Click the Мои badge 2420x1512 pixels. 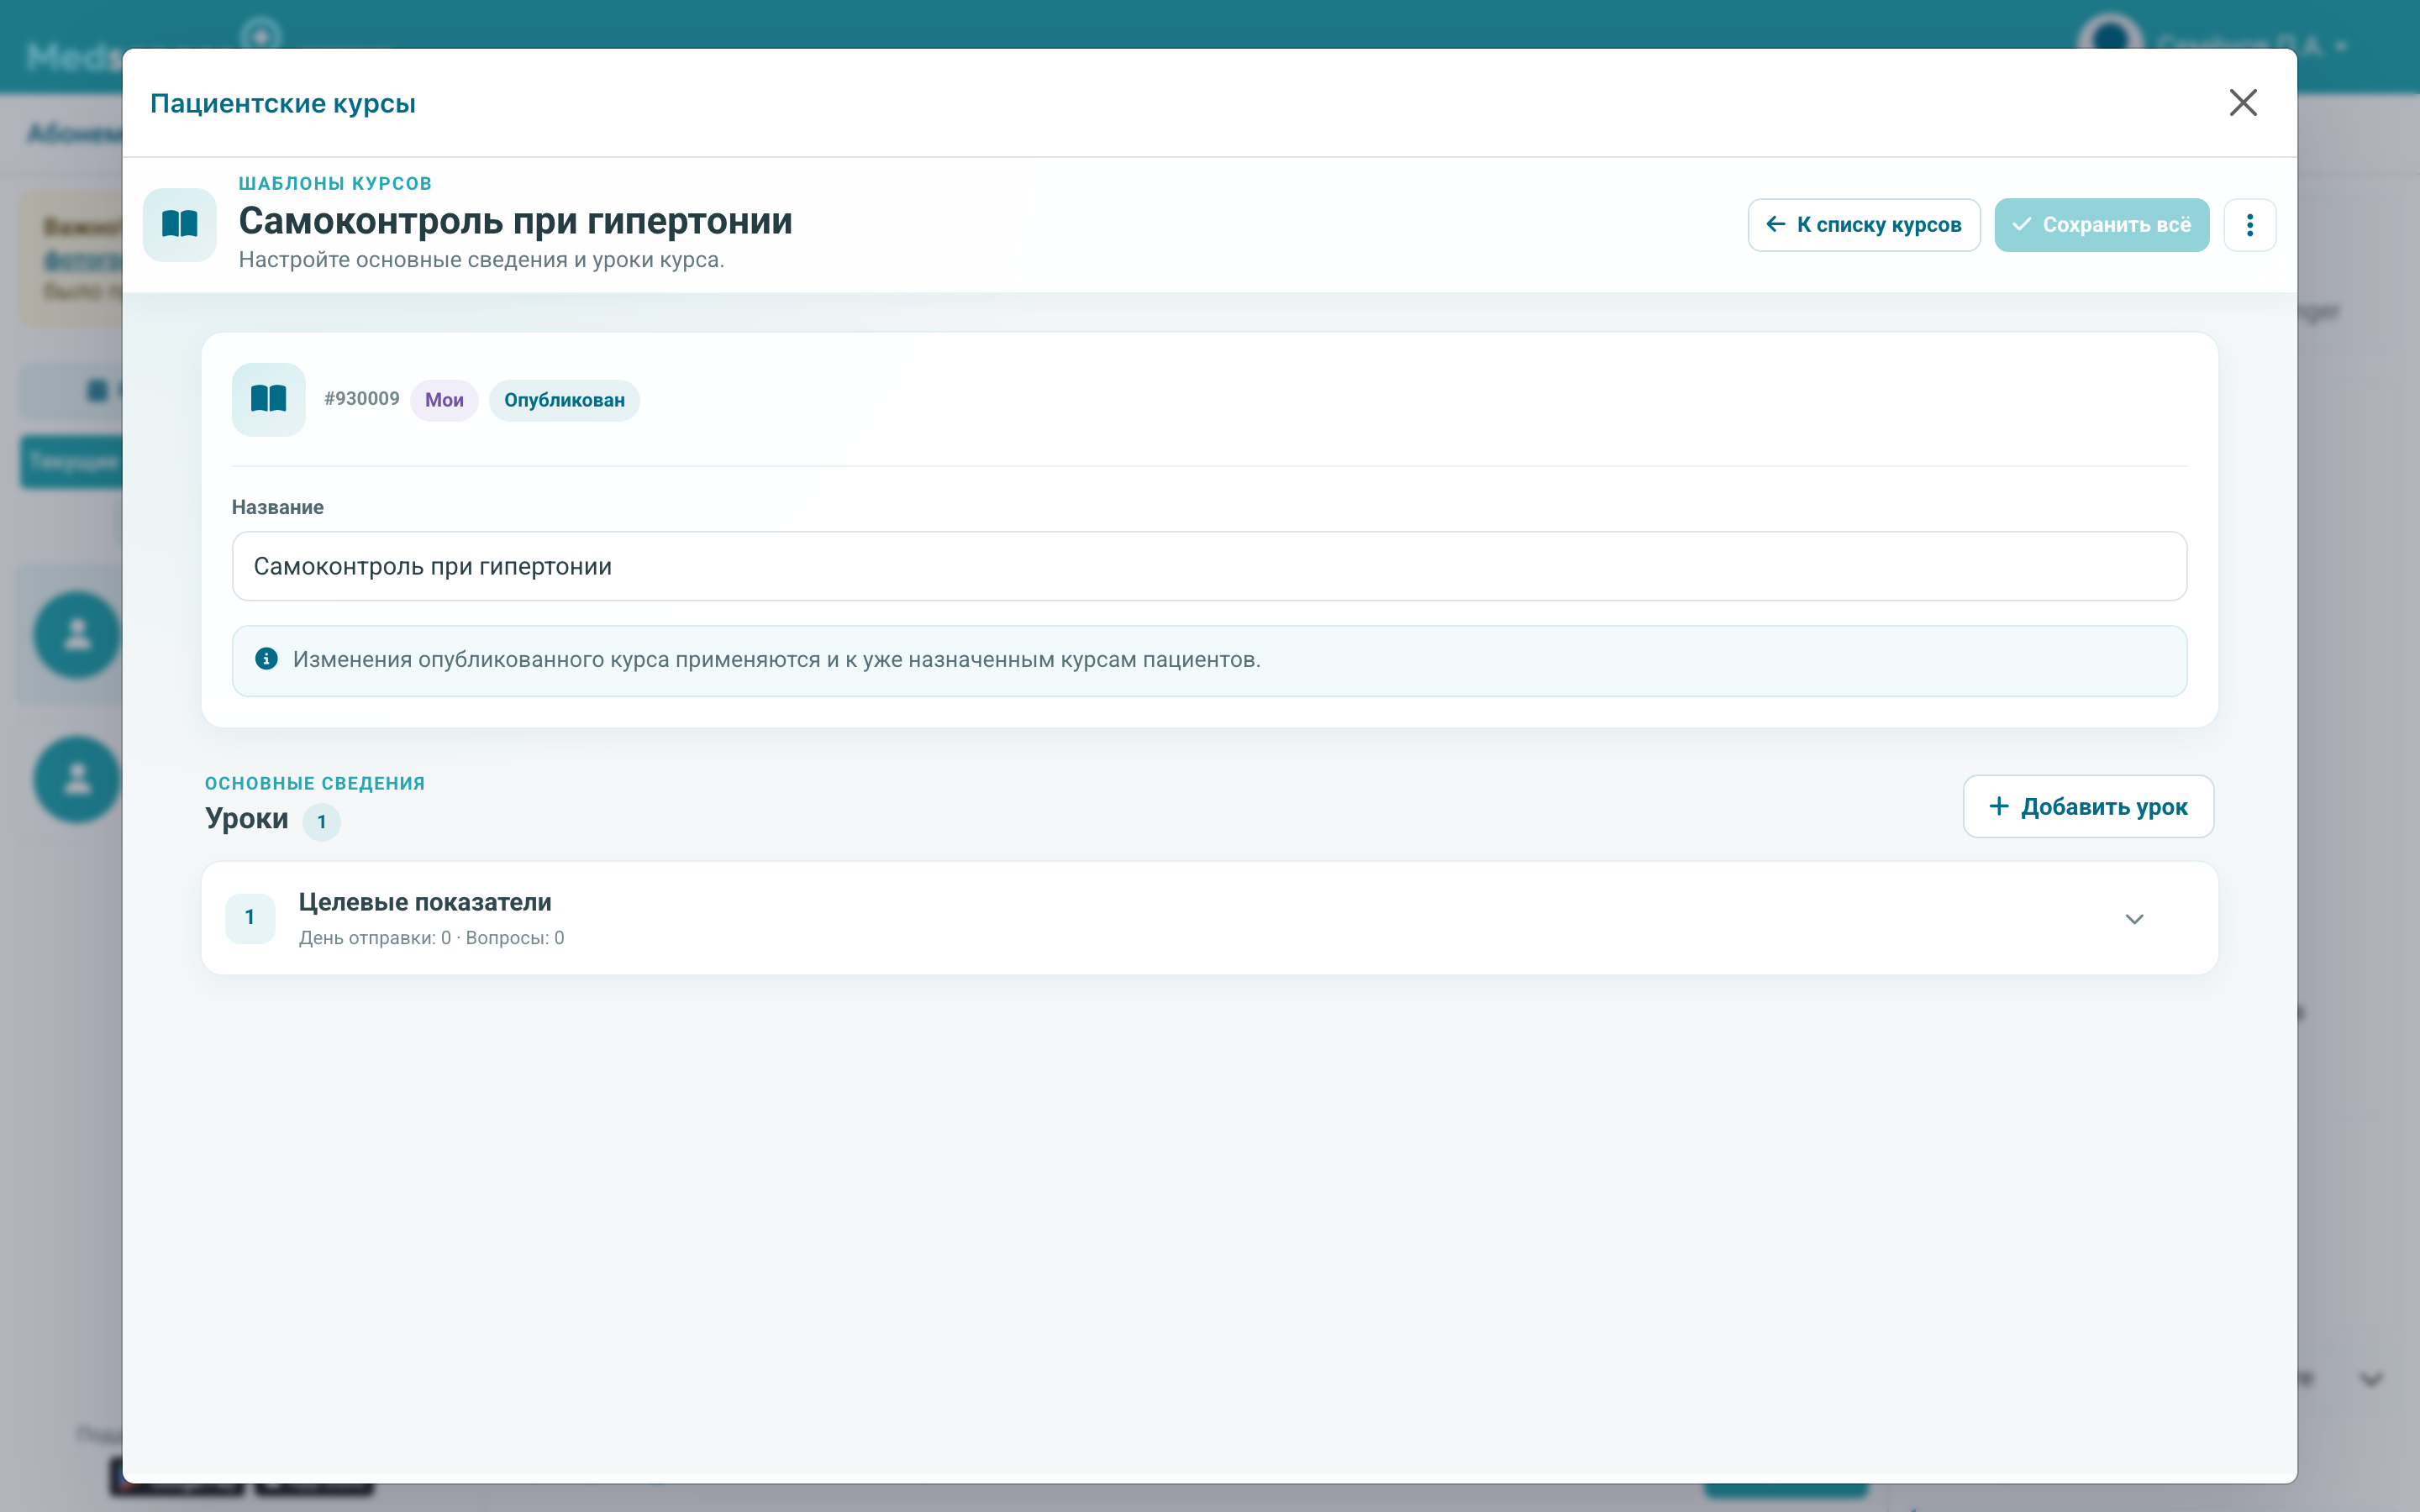444,400
